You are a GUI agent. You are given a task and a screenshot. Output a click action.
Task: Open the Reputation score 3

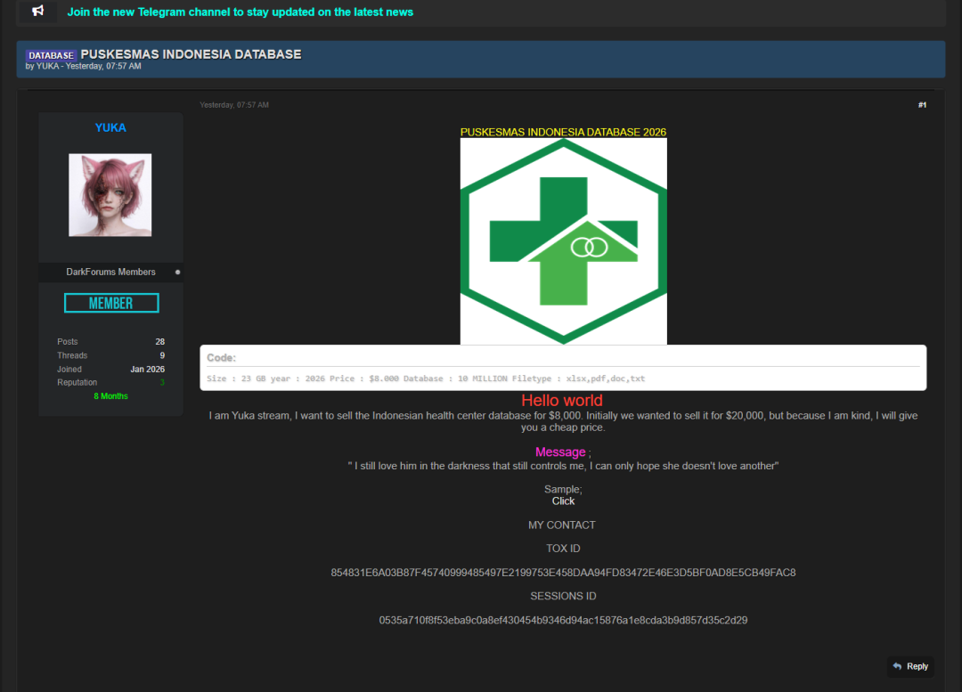pyautogui.click(x=163, y=382)
